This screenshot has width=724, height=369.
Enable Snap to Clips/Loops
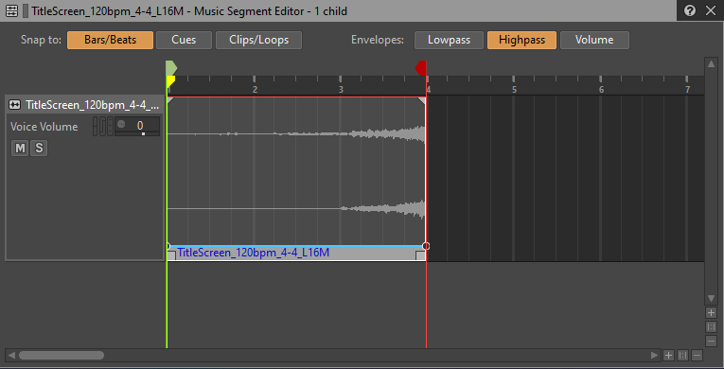point(258,40)
